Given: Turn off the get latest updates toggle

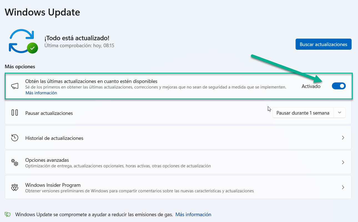Looking at the screenshot, I should 339,86.
